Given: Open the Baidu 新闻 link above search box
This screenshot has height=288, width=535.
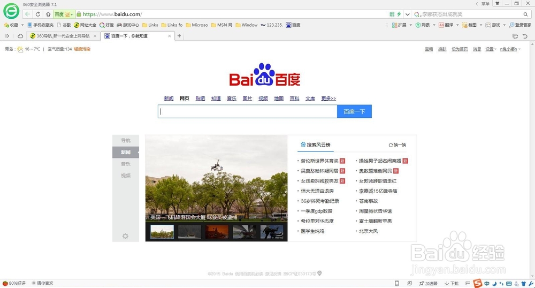Looking at the screenshot, I should click(x=169, y=98).
